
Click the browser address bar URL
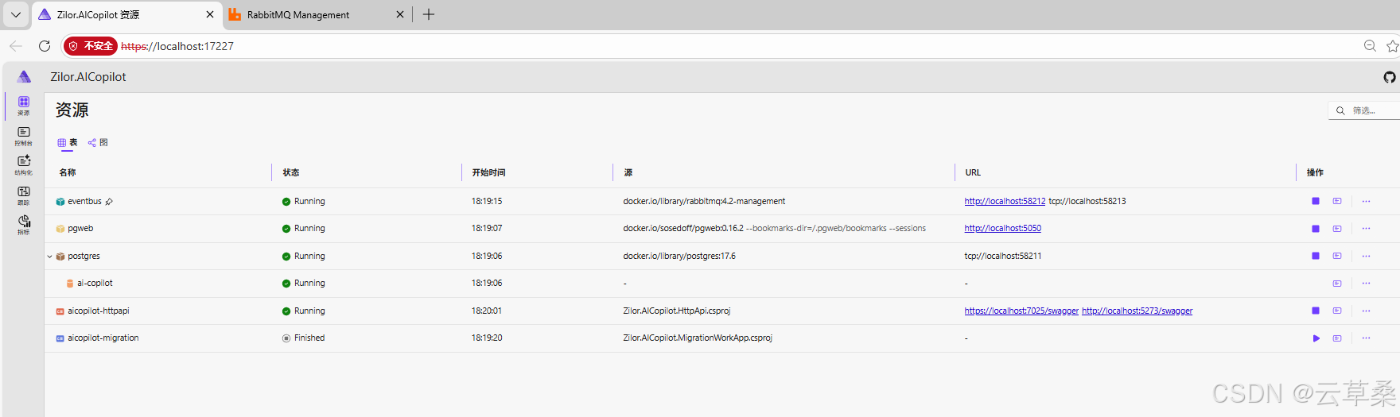pyautogui.click(x=177, y=46)
